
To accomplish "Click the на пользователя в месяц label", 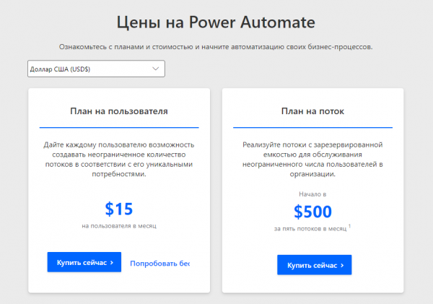I will 119,226.
